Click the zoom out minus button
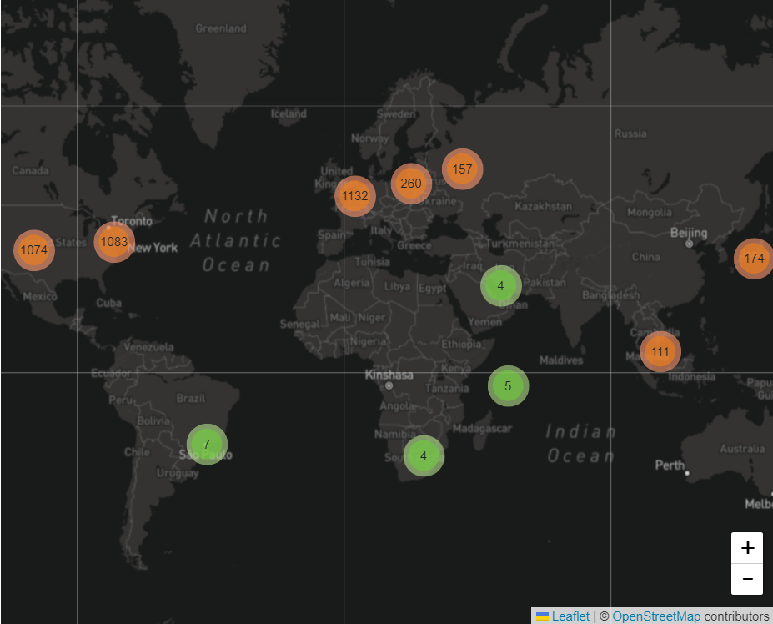This screenshot has height=624, width=773. pos(746,577)
